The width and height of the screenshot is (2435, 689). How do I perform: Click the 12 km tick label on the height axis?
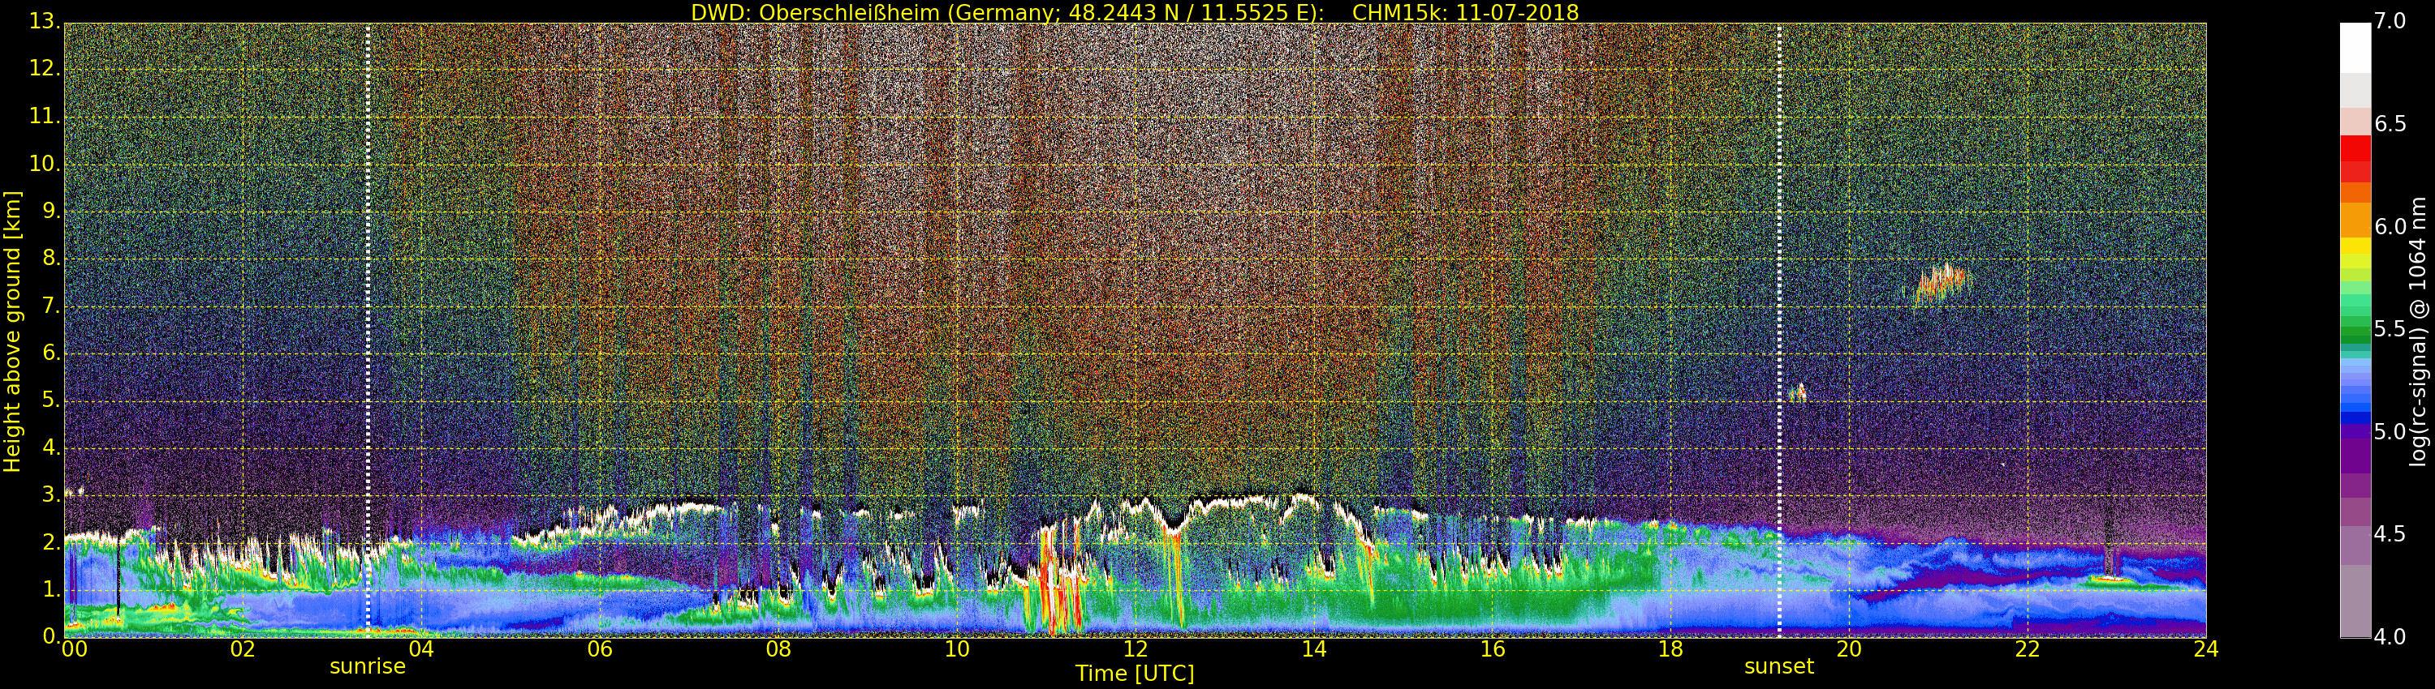coord(44,68)
